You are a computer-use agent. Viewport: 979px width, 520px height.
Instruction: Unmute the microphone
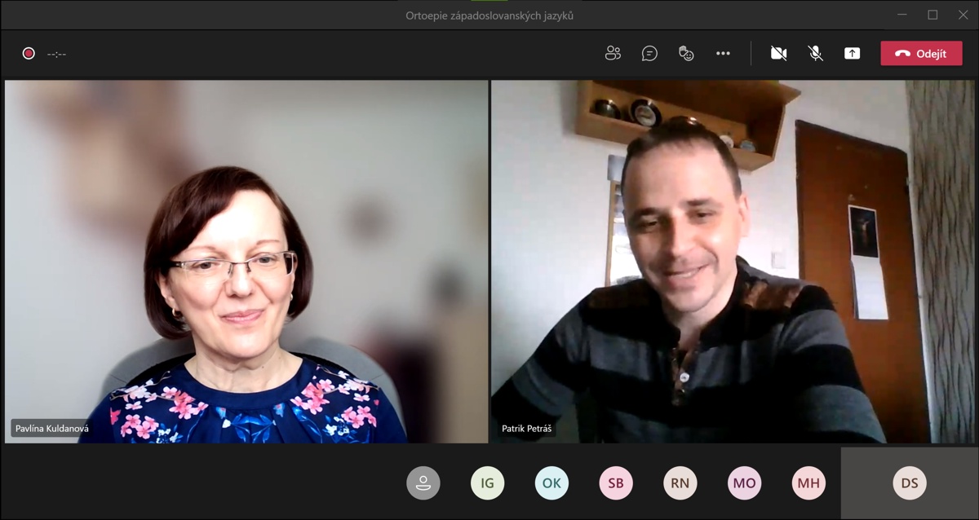(x=815, y=54)
